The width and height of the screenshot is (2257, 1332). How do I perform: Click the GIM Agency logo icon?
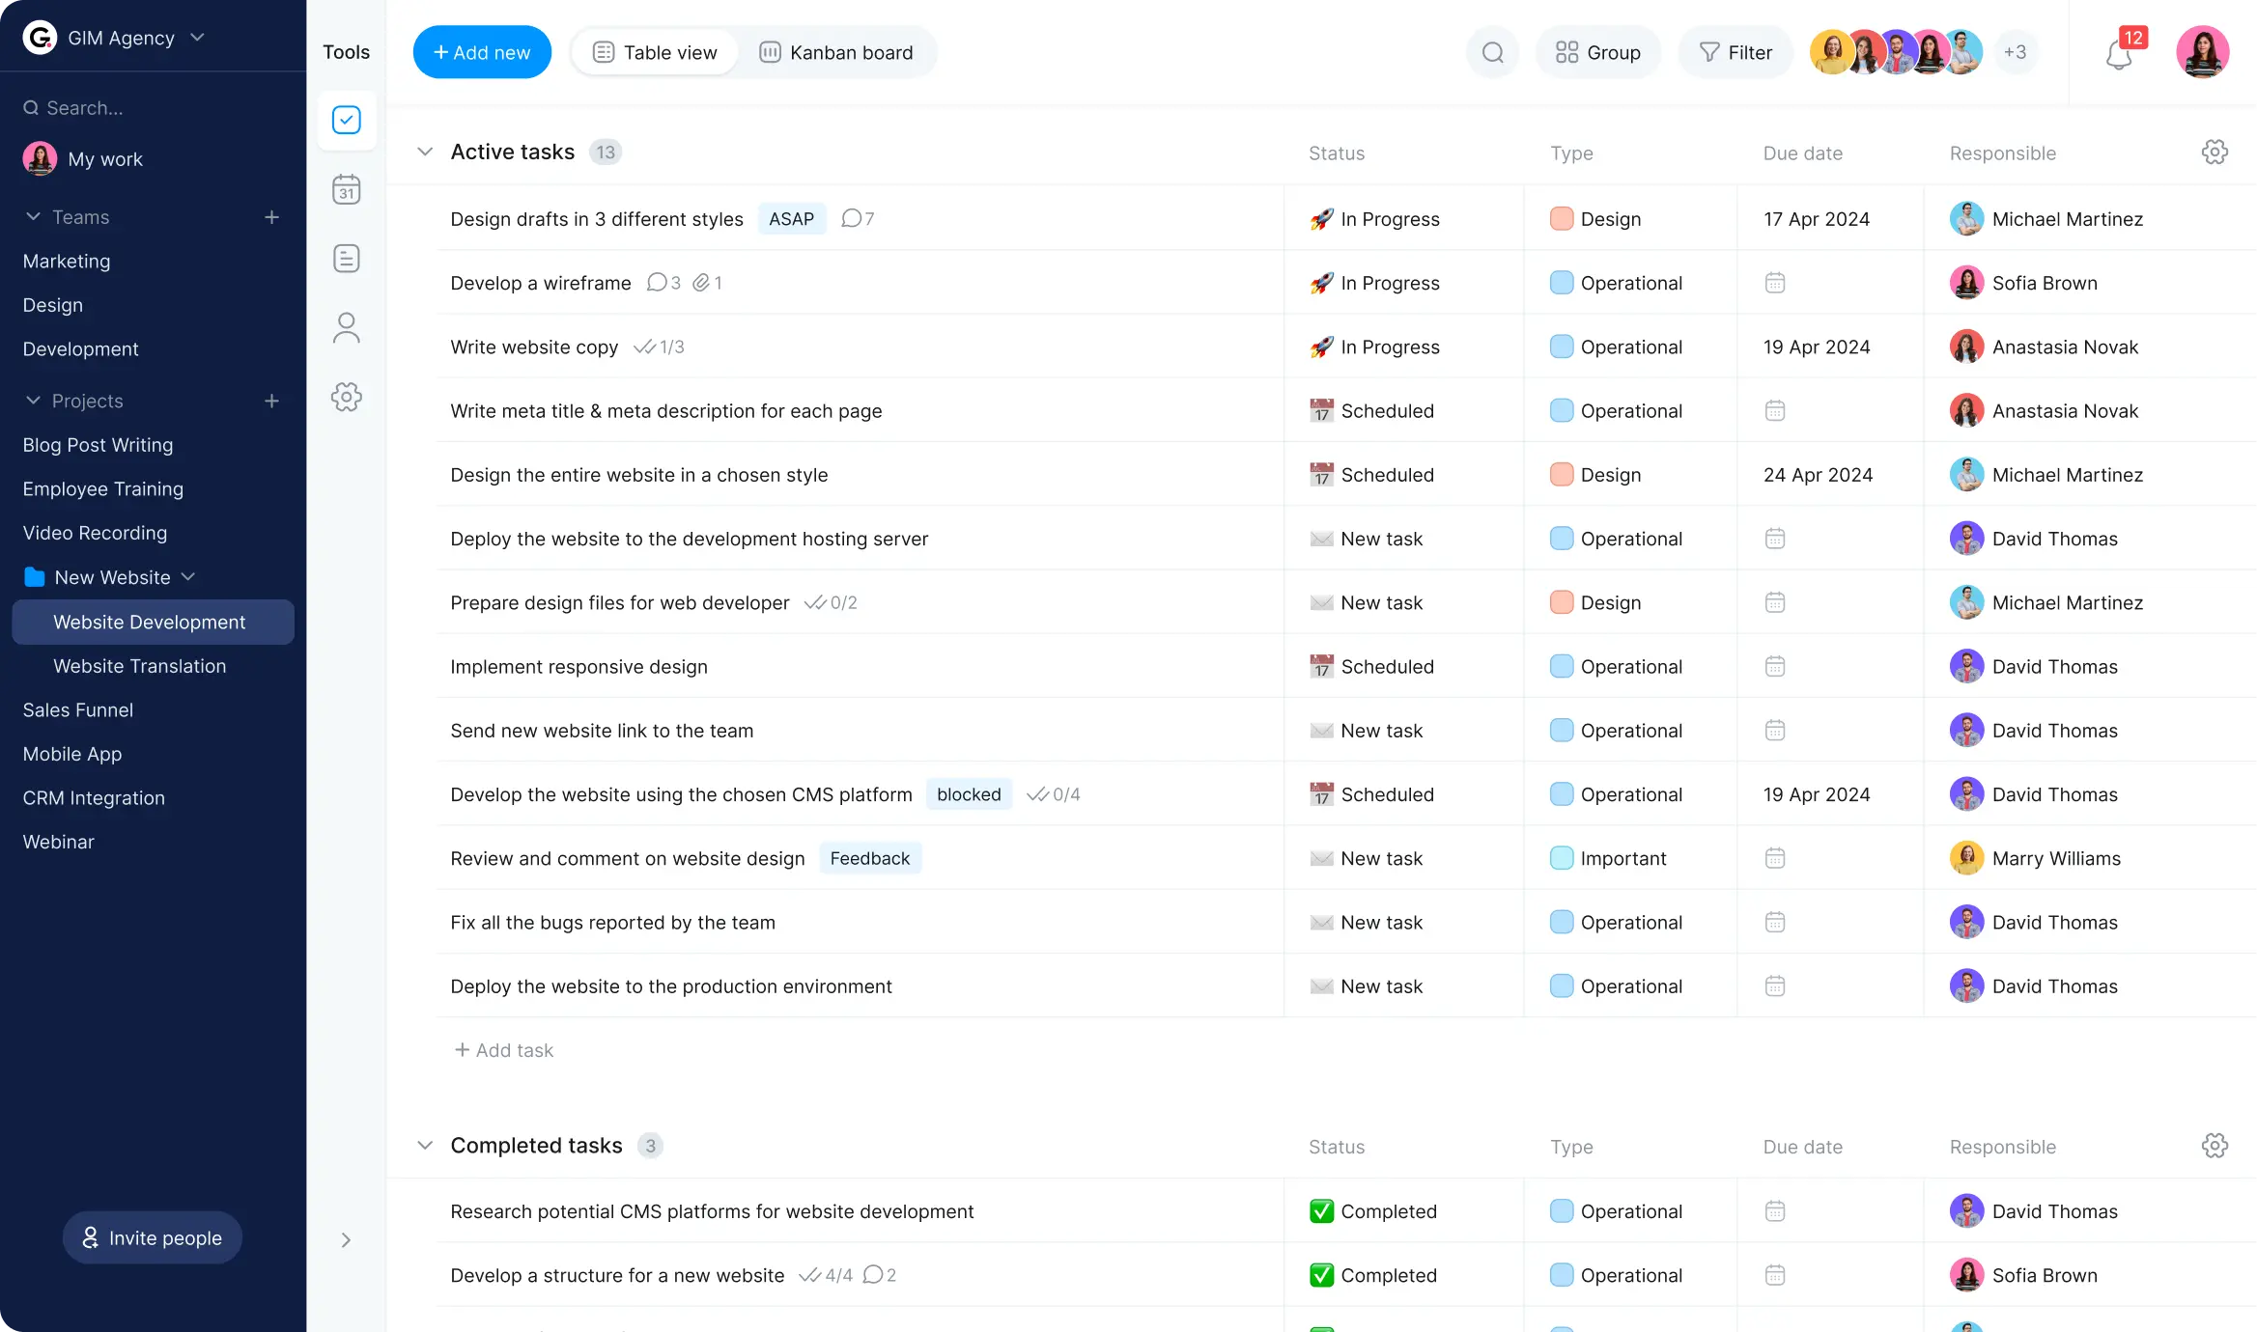point(40,38)
